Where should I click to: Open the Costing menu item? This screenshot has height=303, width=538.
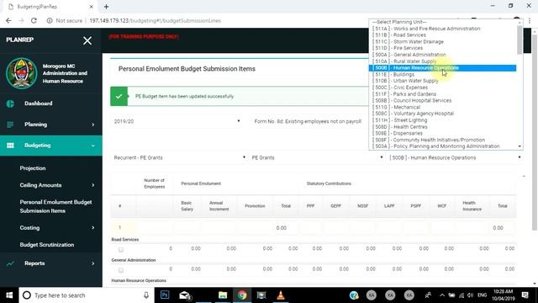29,228
